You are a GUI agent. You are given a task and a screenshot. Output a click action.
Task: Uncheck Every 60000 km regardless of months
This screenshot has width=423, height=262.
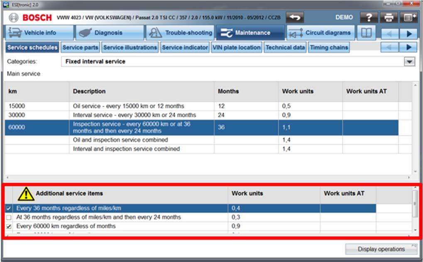(9, 226)
